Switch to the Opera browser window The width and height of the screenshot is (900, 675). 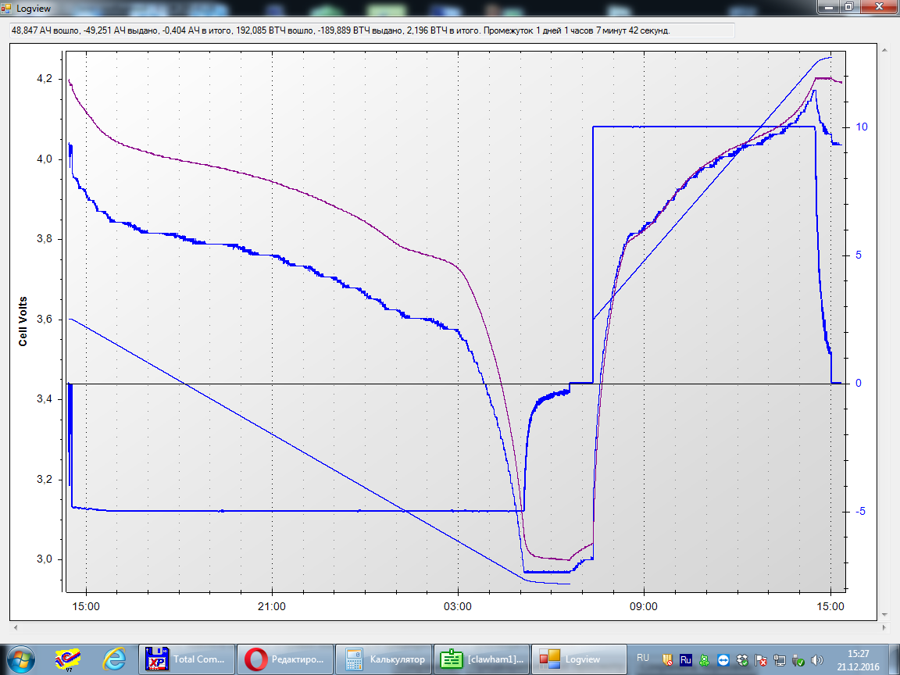tap(284, 659)
